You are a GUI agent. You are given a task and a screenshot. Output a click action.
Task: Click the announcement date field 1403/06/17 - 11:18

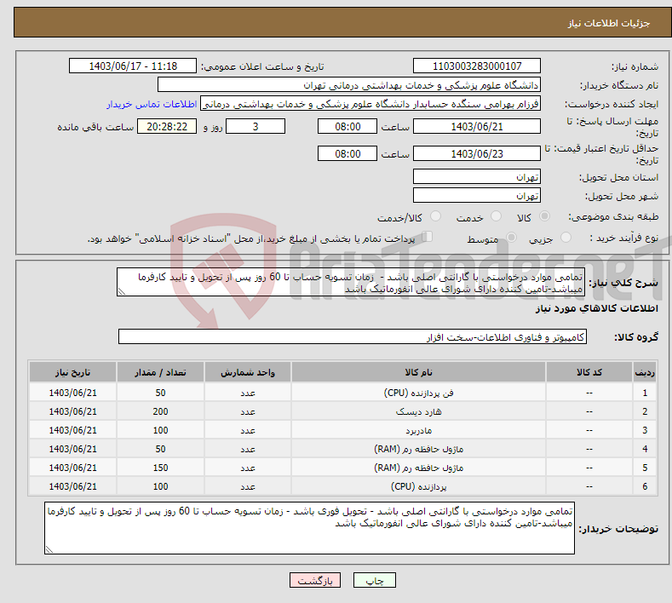pyautogui.click(x=132, y=66)
